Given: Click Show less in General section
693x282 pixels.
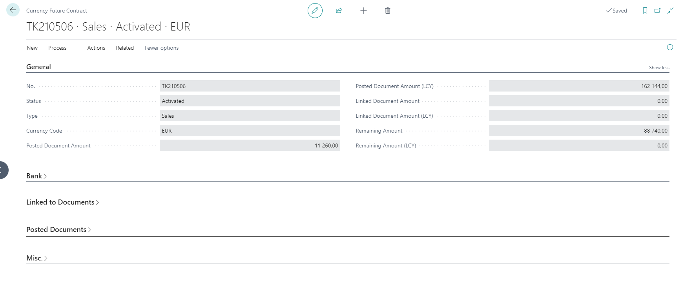Looking at the screenshot, I should click(659, 68).
